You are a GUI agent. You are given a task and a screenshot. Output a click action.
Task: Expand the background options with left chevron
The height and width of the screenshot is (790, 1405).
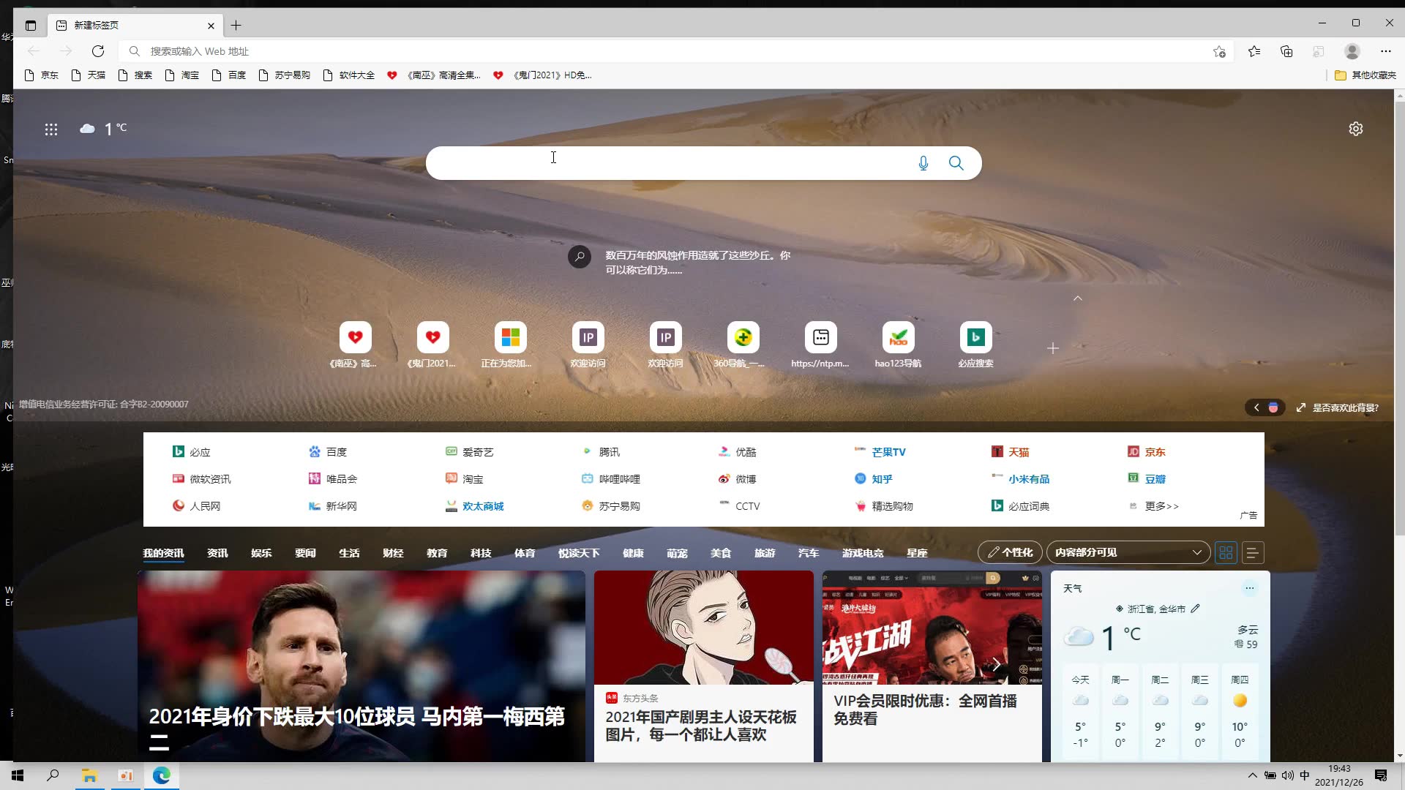[x=1257, y=407]
